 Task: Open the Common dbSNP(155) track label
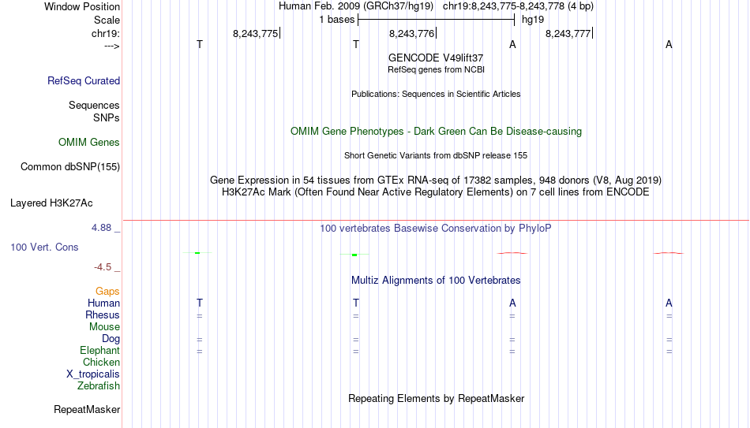(69, 167)
